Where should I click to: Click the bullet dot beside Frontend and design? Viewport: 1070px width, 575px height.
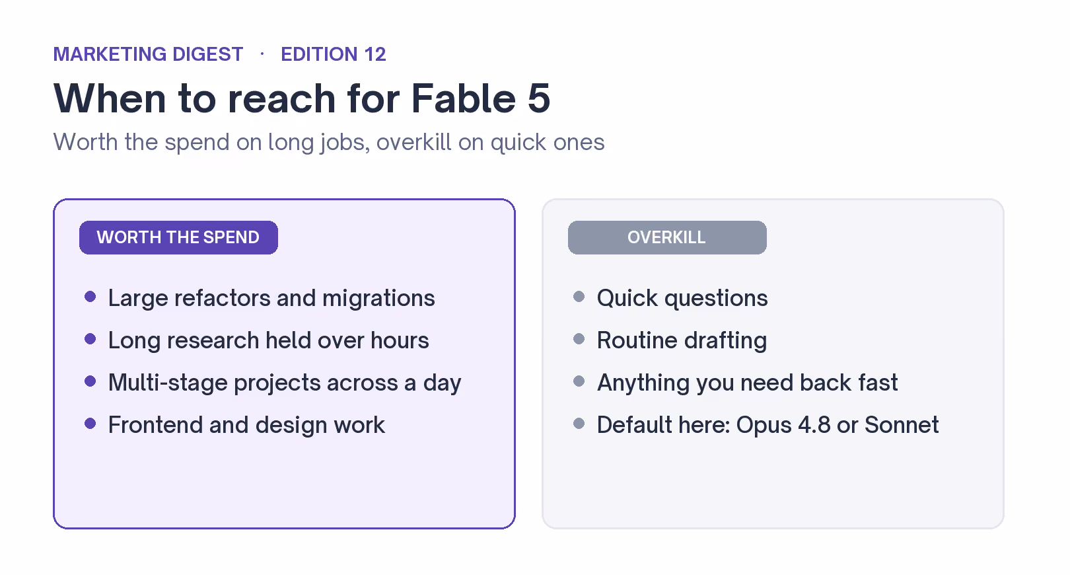coord(90,424)
